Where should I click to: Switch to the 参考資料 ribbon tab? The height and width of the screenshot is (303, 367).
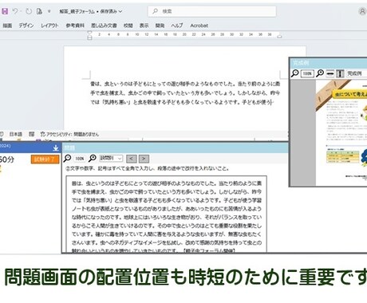(75, 26)
